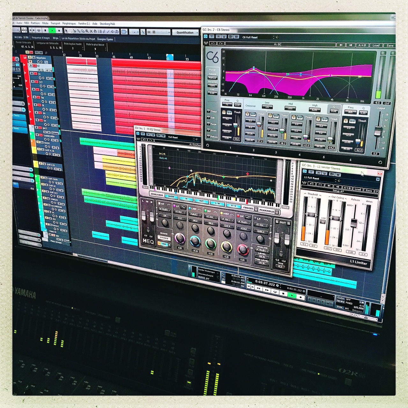Click the STEREO mode button in H-EQ
408x408 pixels.
pyautogui.click(x=164, y=238)
